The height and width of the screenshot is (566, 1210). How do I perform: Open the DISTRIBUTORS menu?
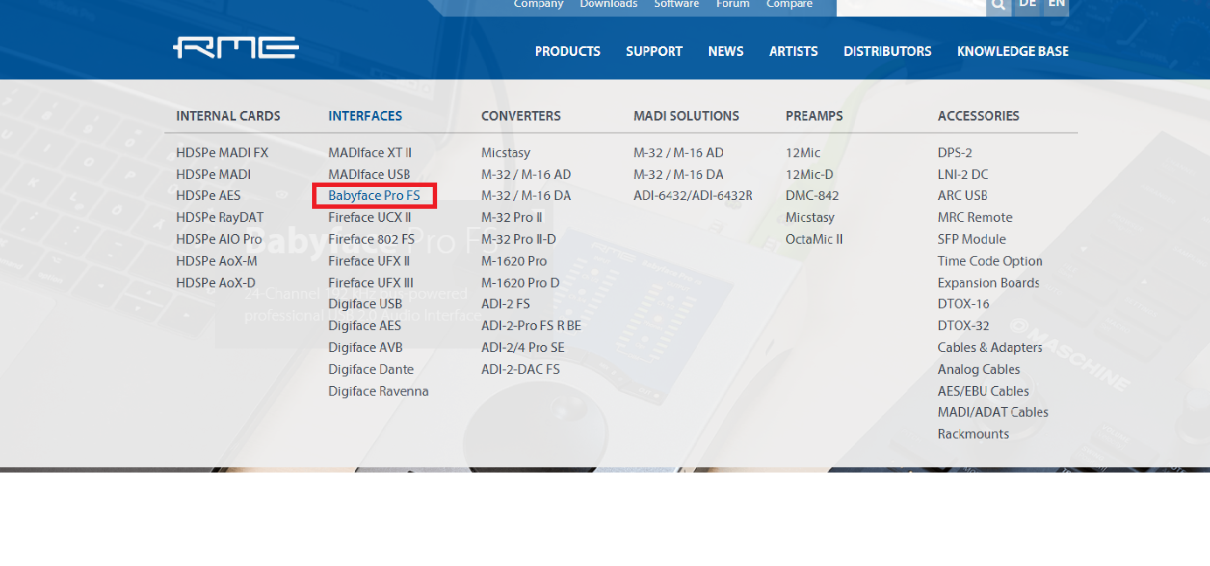[887, 52]
